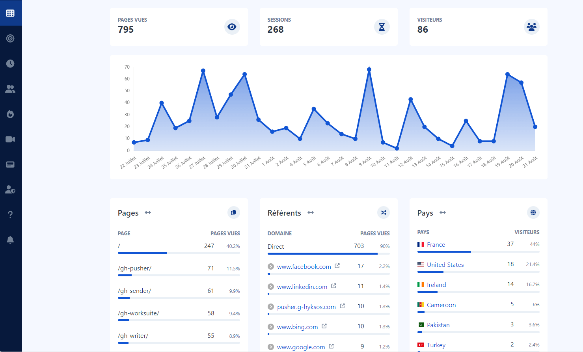Click the Direct referrer progress bar
The image size is (583, 352).
[x=329, y=253]
